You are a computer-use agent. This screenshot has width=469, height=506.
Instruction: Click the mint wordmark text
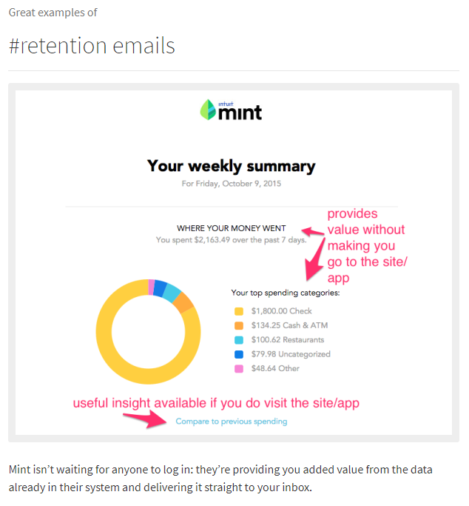pyautogui.click(x=240, y=113)
